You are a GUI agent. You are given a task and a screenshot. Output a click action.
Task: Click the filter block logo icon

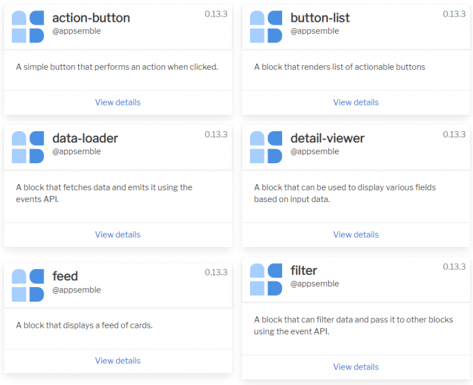click(x=266, y=280)
